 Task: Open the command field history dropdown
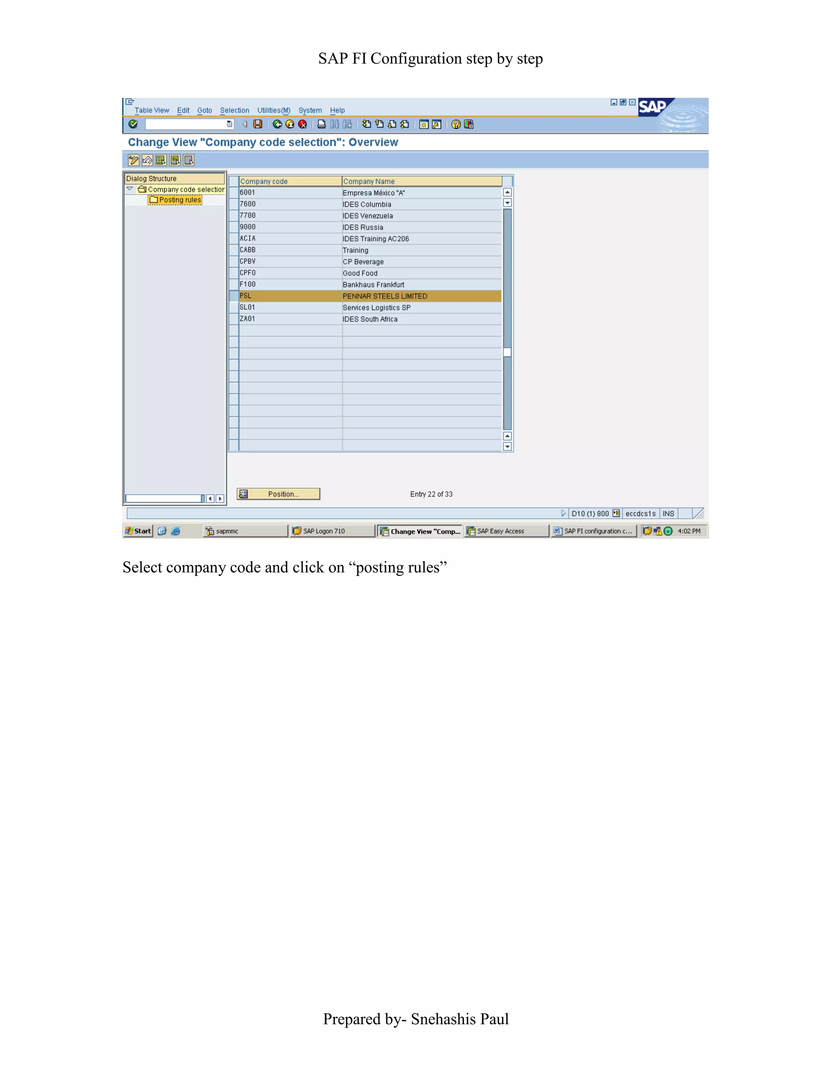click(x=229, y=124)
